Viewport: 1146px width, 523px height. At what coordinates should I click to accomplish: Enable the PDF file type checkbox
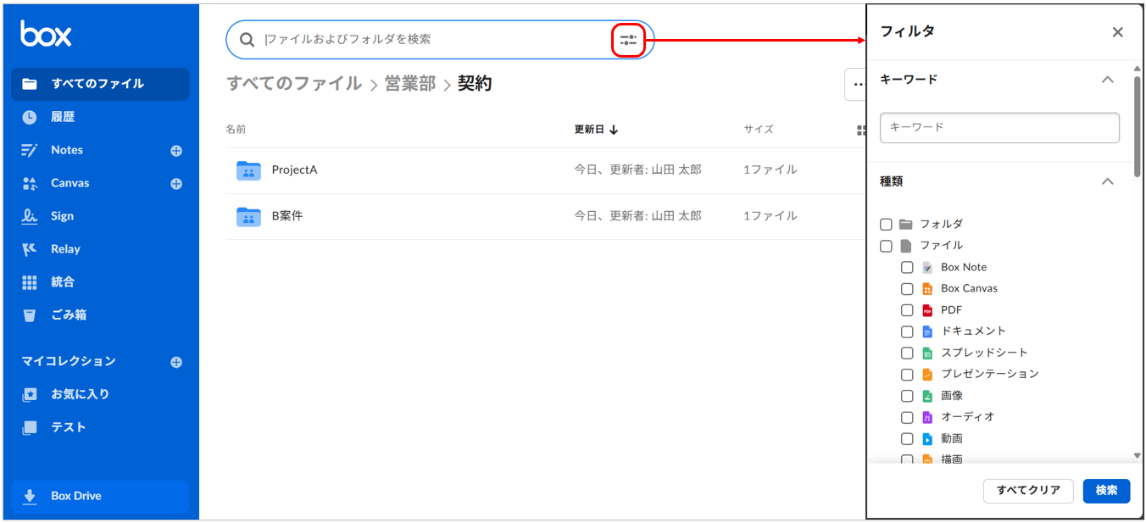point(907,310)
